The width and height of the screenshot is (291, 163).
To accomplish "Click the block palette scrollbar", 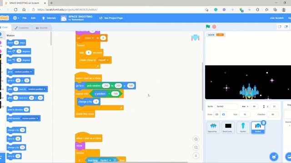I will 51,38.
